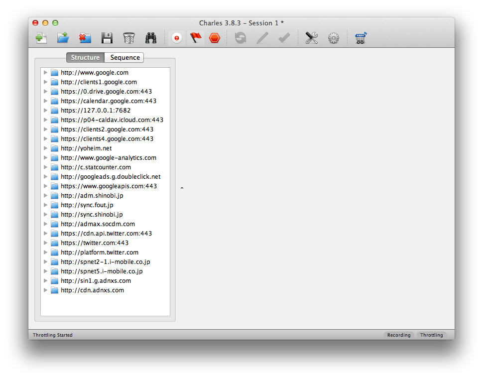Image resolution: width=483 pixels, height=379 pixels.
Task: Expand the http://clients1.google.com node
Action: tap(46, 82)
